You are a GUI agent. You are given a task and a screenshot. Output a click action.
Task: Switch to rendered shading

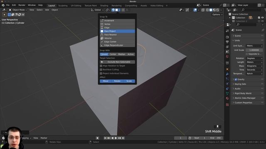[218, 10]
